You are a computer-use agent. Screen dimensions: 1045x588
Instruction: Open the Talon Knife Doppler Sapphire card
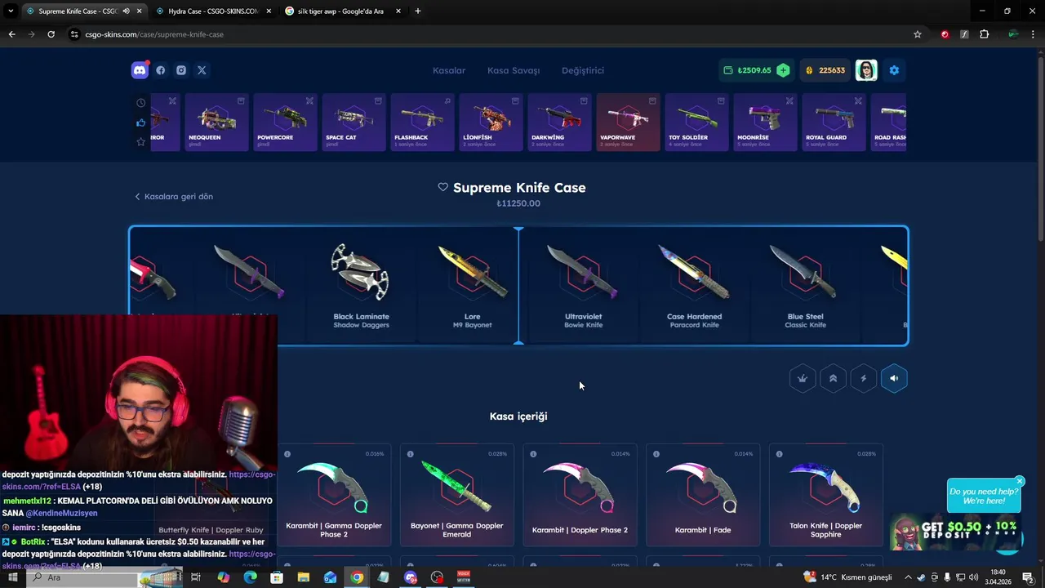click(x=825, y=495)
